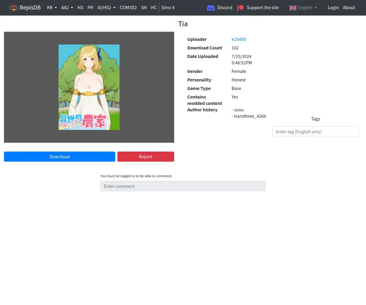Viewport: 366px width, 305px height.
Task: Open the COM3D2 section
Action: pos(128,8)
